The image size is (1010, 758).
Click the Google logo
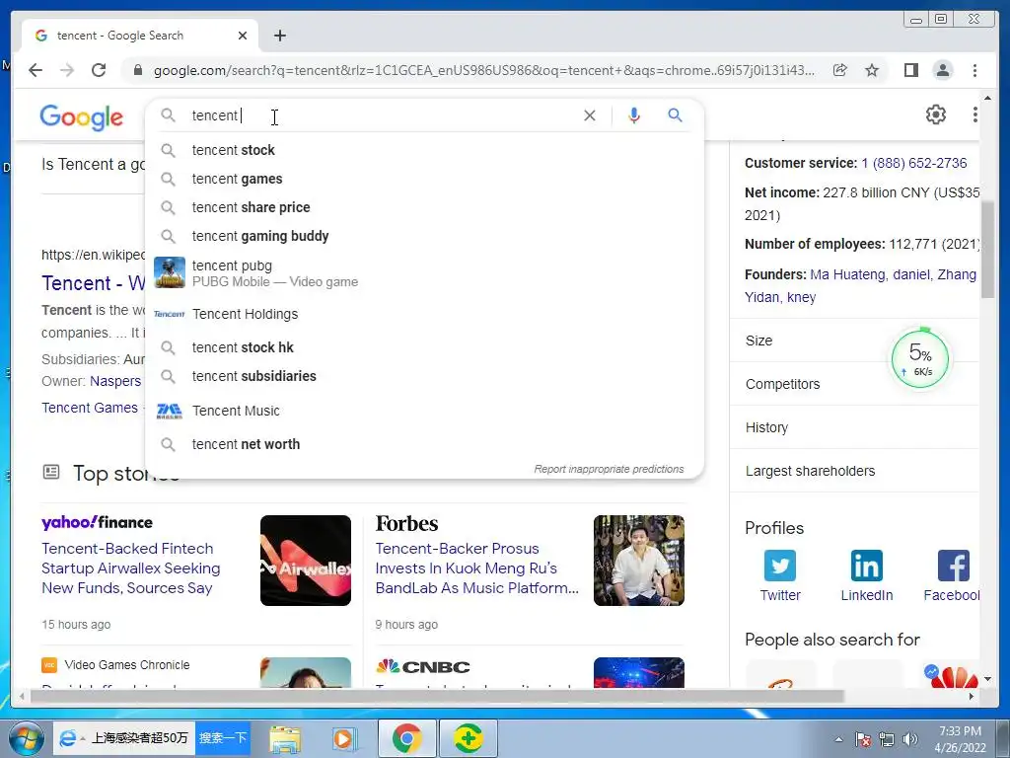click(81, 117)
